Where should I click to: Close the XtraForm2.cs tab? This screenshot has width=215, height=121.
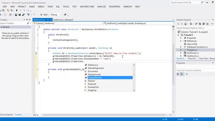point(51,20)
